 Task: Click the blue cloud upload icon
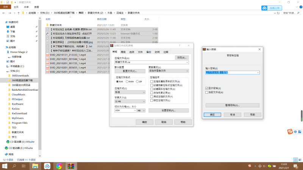pyautogui.click(x=264, y=8)
